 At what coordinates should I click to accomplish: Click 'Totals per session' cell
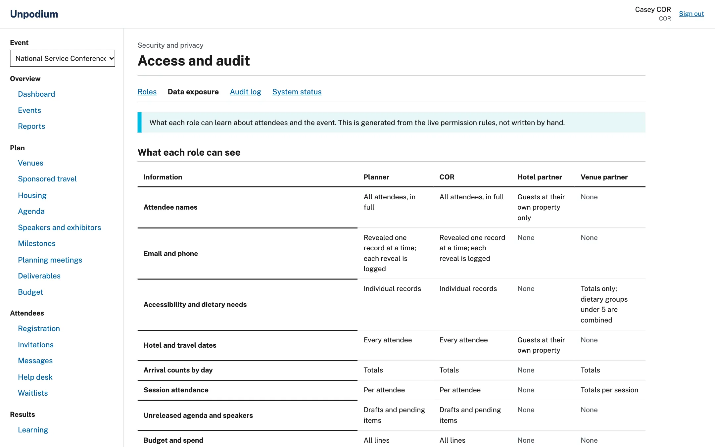click(x=609, y=390)
